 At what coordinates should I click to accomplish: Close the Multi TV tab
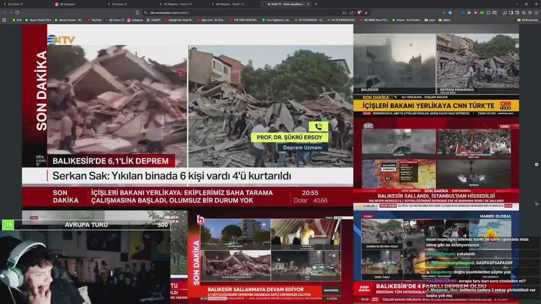coord(308,4)
